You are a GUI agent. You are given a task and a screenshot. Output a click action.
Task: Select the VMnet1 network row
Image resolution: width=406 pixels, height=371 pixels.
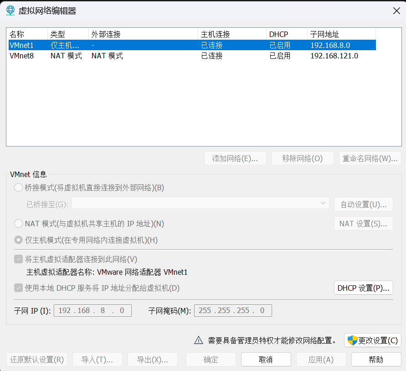tap(192, 45)
